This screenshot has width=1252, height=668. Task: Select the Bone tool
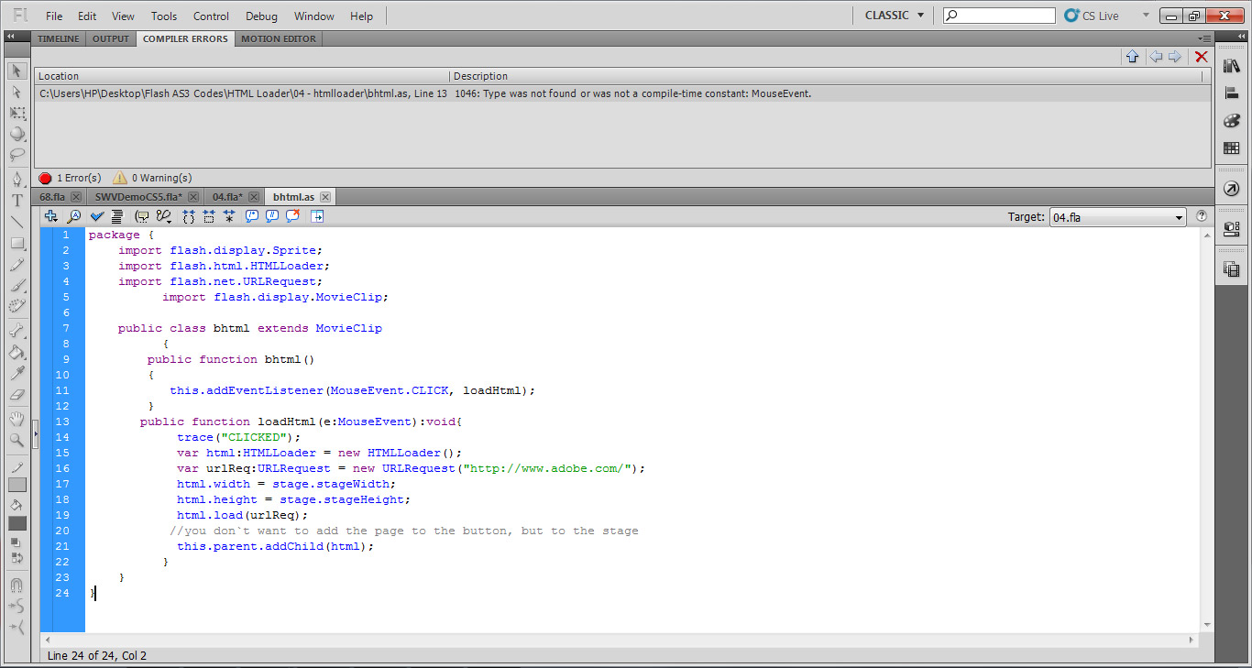[17, 331]
